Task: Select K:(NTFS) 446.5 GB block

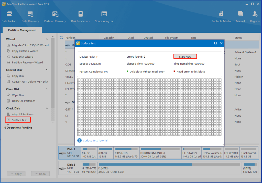Action: tap(169, 168)
